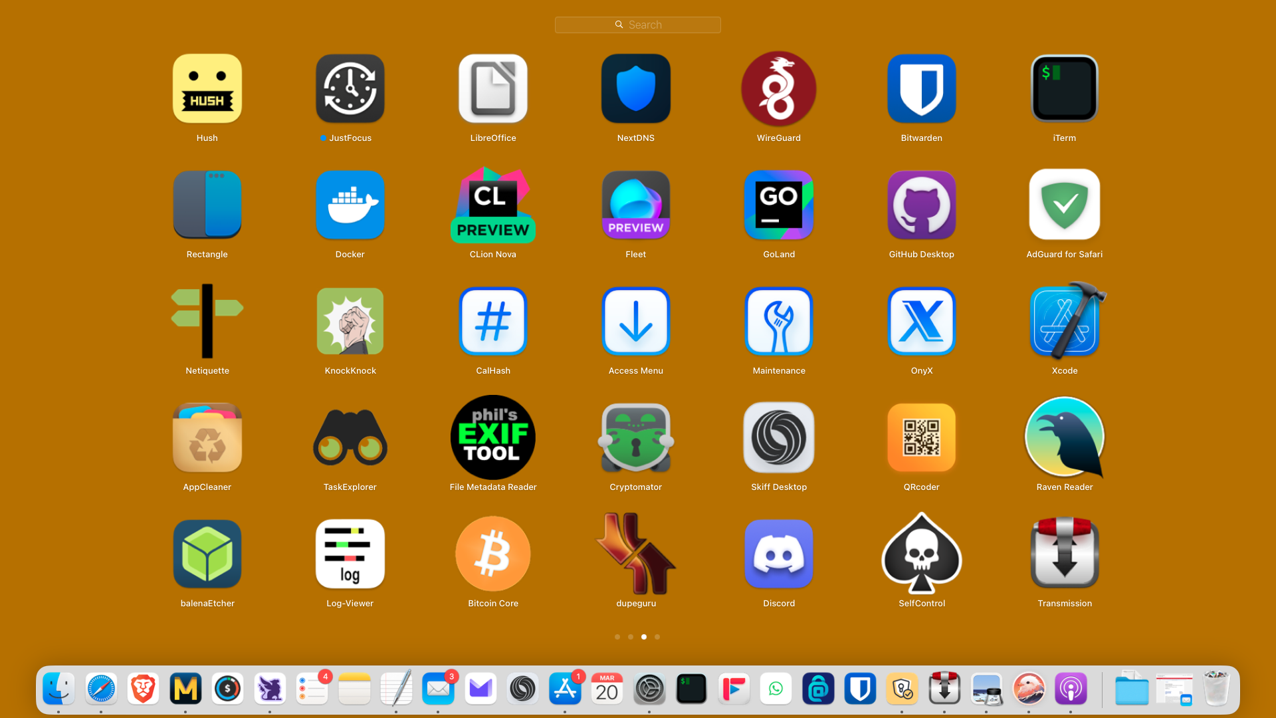The width and height of the screenshot is (1276, 718).
Task: Open the Rectangle window manager app
Action: click(x=207, y=205)
